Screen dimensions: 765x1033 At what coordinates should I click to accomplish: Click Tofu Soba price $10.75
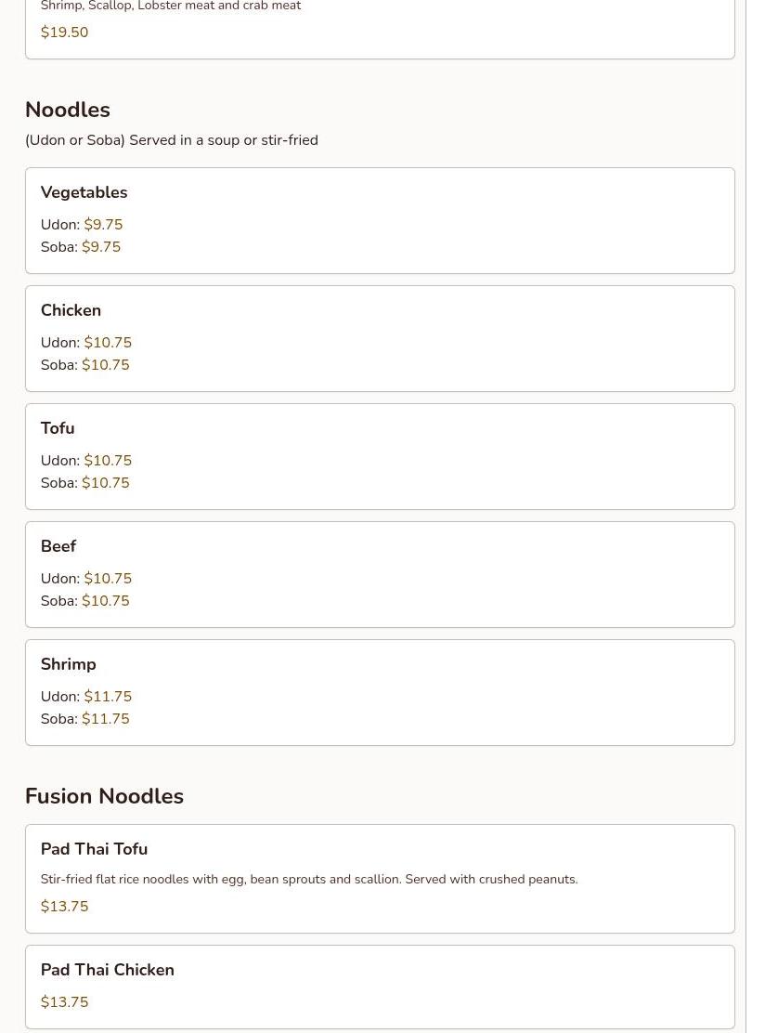tap(106, 483)
